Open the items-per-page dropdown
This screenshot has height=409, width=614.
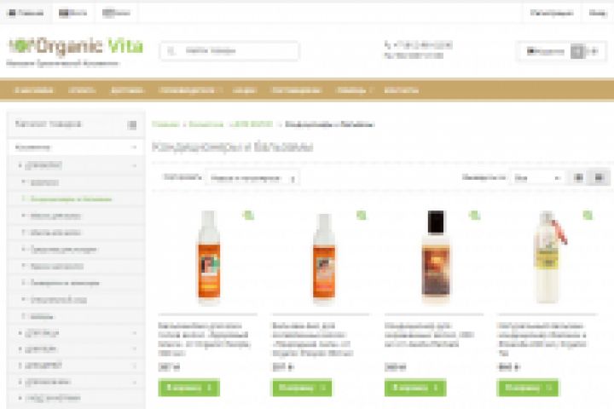click(x=536, y=178)
